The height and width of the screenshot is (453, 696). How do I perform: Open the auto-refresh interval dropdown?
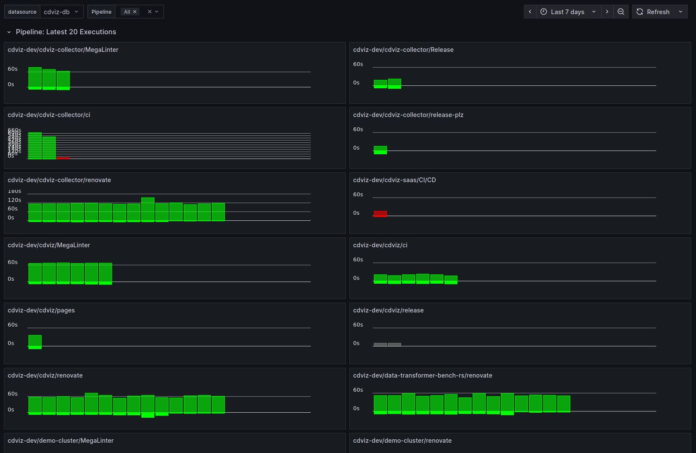[x=681, y=12]
